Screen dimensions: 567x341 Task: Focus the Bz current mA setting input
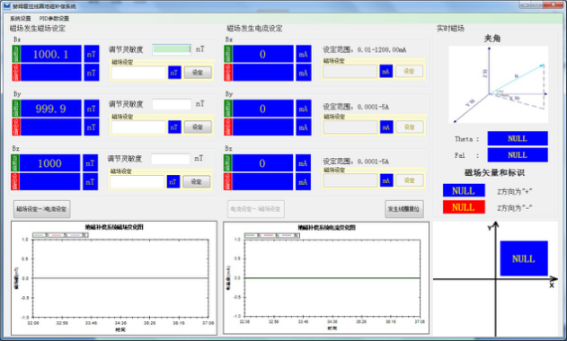(x=350, y=180)
